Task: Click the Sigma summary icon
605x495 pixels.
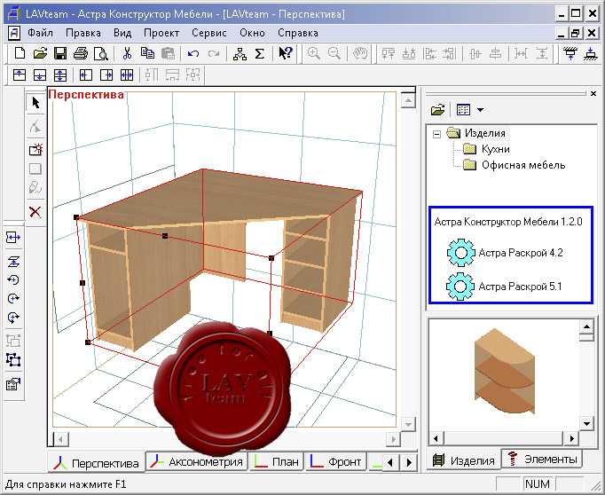Action: [260, 53]
